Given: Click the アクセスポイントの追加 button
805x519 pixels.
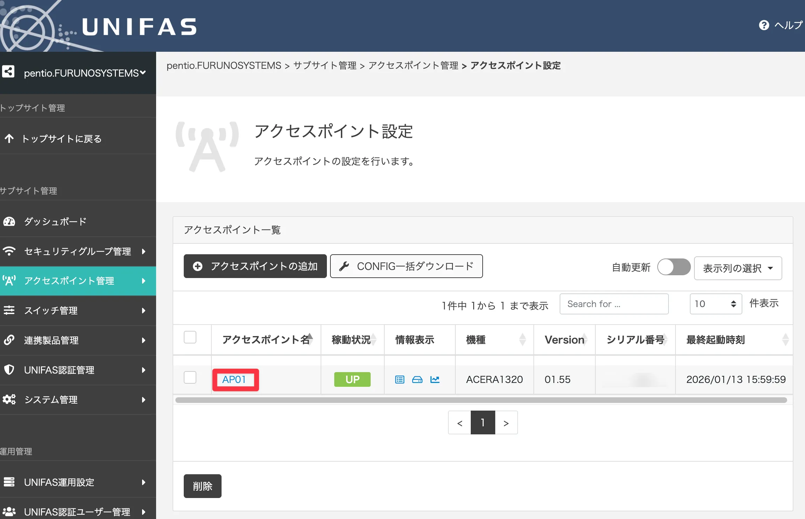Looking at the screenshot, I should (255, 266).
